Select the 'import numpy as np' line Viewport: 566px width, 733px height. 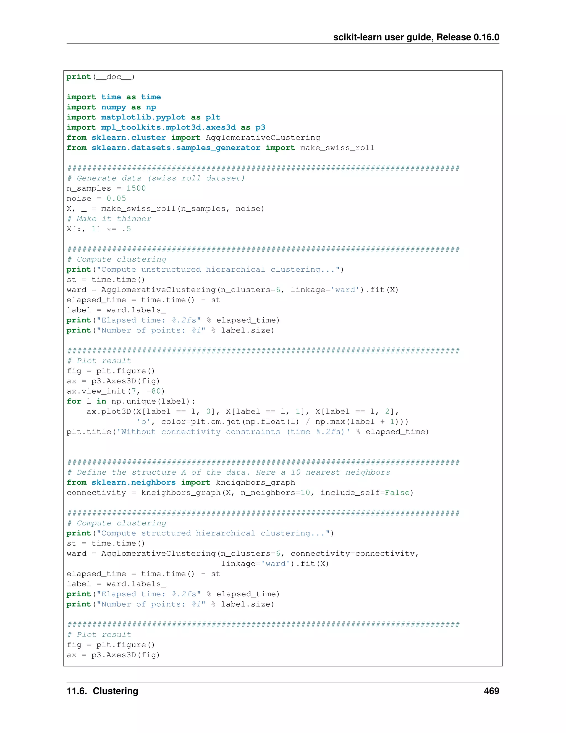point(111,107)
